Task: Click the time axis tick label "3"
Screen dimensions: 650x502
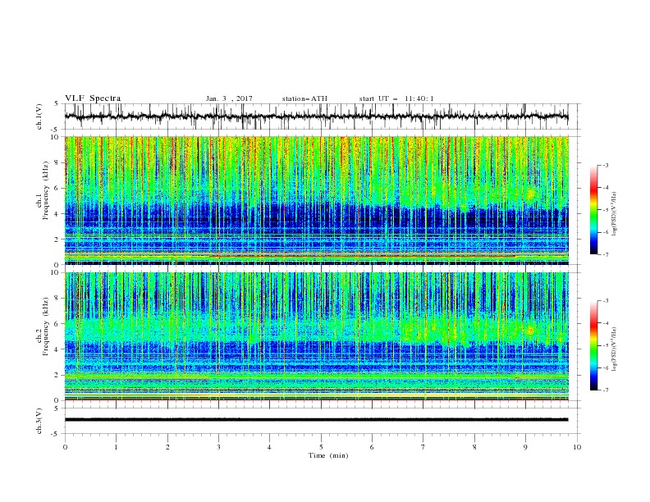Action: click(218, 447)
